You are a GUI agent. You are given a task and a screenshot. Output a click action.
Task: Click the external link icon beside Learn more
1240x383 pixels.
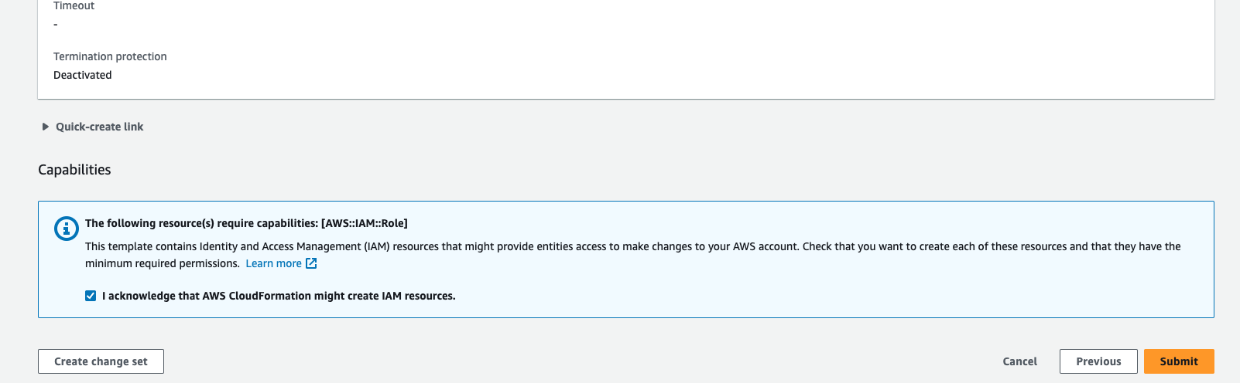pyautogui.click(x=311, y=263)
